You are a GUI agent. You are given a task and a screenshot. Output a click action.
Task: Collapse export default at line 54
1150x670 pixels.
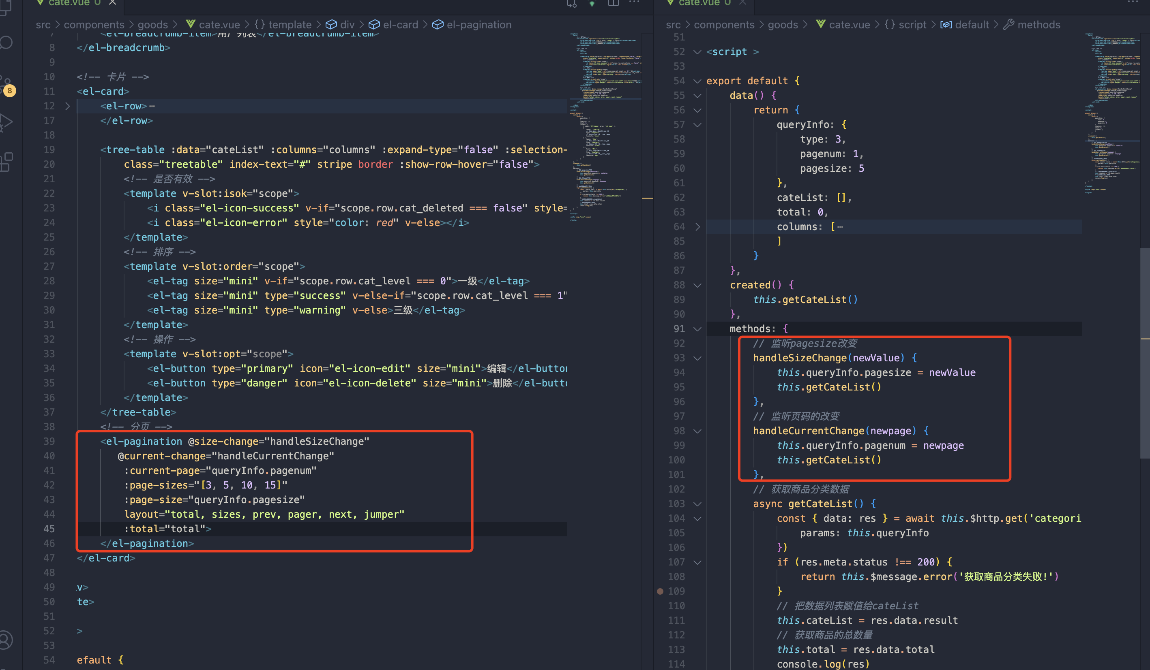(697, 81)
